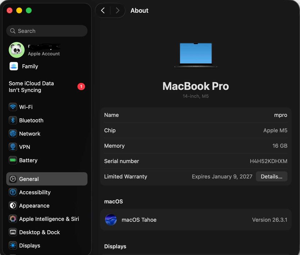The image size is (300, 255).
Task: Click the computer name mpro
Action: click(281, 115)
